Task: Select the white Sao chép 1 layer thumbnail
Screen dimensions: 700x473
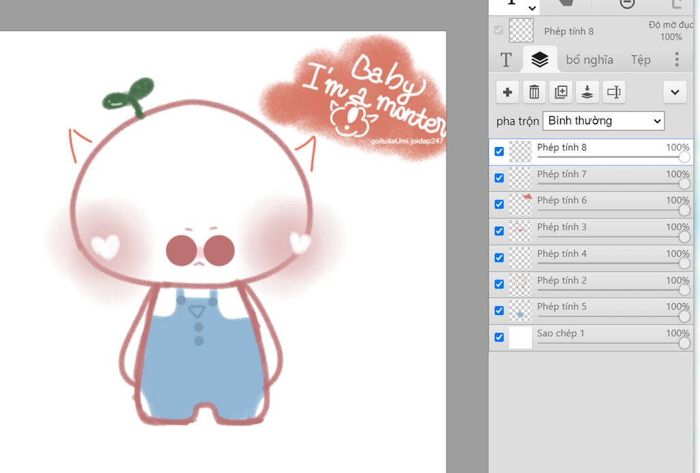Action: (x=520, y=338)
